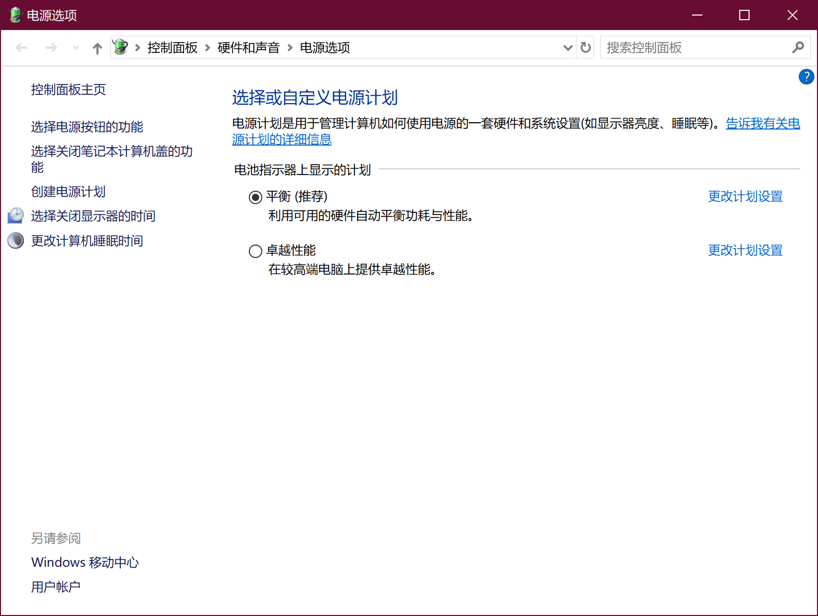
Task: Click the back navigation arrow
Action: click(x=21, y=48)
